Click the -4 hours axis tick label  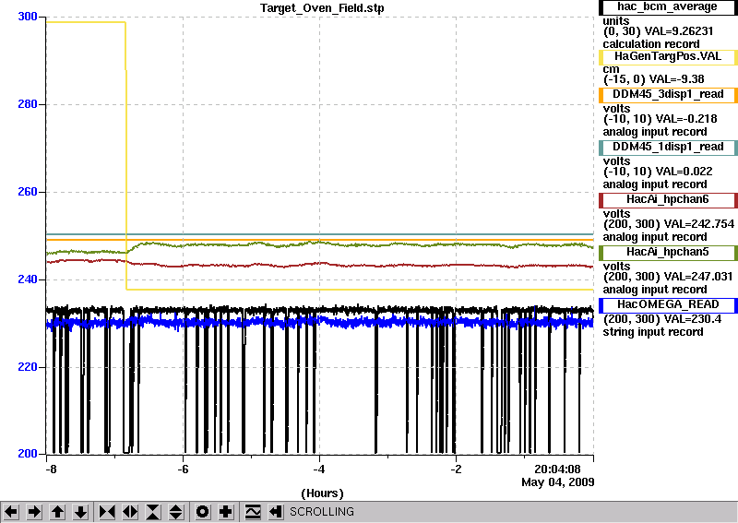pos(319,470)
